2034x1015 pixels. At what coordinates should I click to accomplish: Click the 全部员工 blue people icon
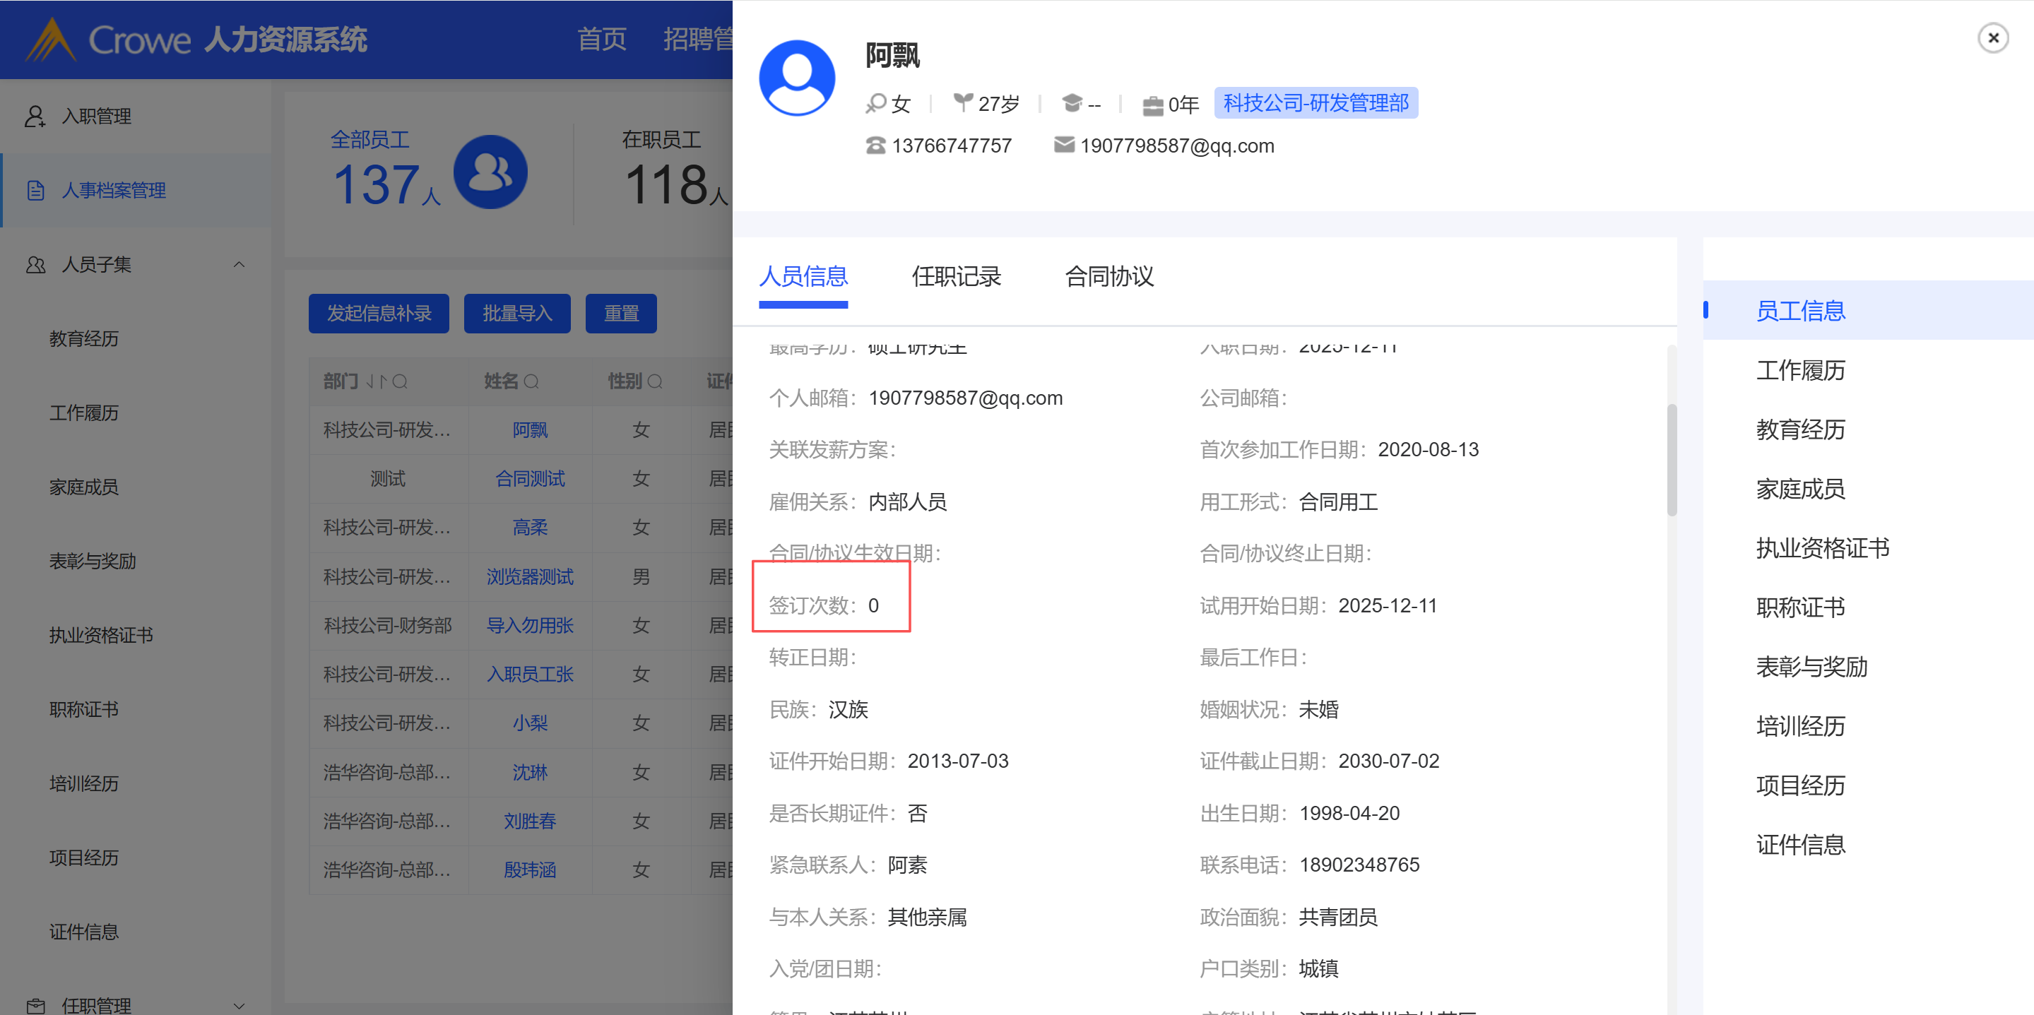coord(490,172)
